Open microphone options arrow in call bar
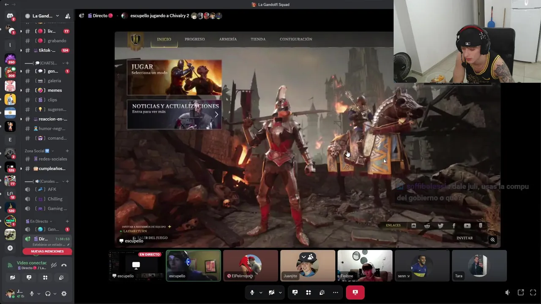Image resolution: width=541 pixels, height=304 pixels. [261, 293]
